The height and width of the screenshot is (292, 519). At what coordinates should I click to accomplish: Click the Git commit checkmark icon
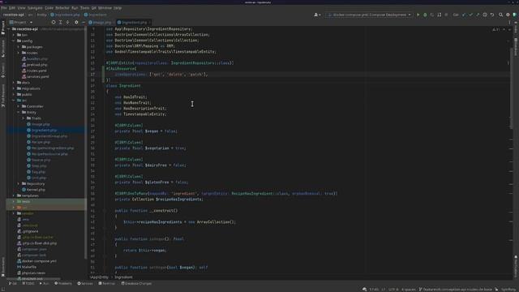[x=470, y=15]
